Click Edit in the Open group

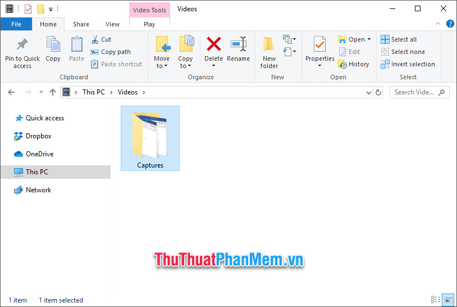click(x=350, y=52)
